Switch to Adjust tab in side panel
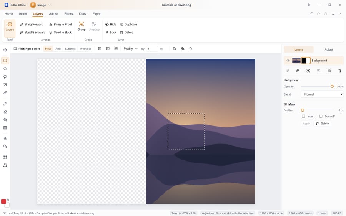Image resolution: width=346 pixels, height=216 pixels. (329, 49)
